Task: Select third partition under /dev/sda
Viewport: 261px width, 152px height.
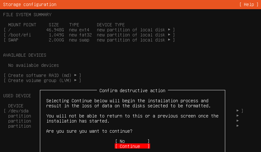Action: 20,126
